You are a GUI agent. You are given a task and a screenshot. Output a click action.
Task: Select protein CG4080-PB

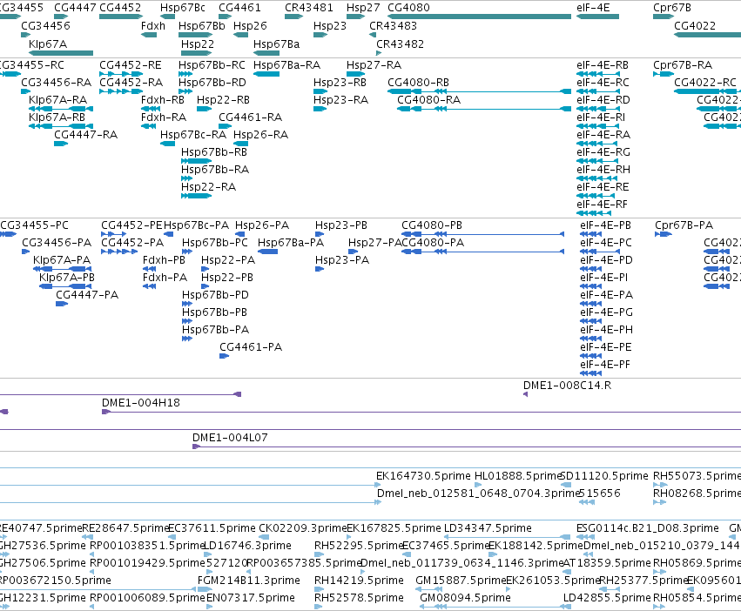point(432,225)
